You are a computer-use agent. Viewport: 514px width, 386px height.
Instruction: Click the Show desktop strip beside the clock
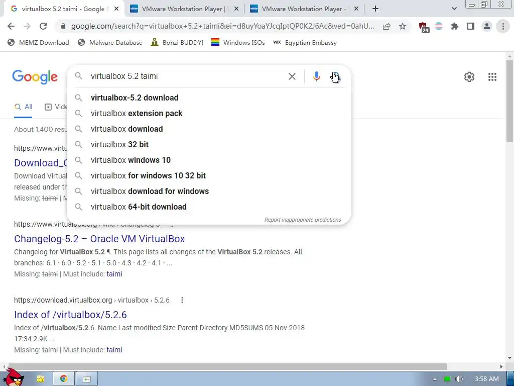(510, 379)
